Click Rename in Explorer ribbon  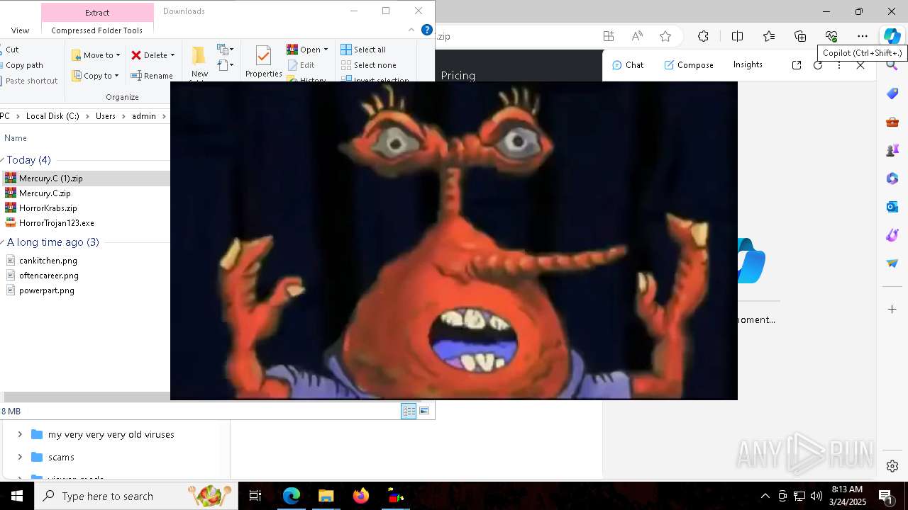pyautogui.click(x=152, y=76)
